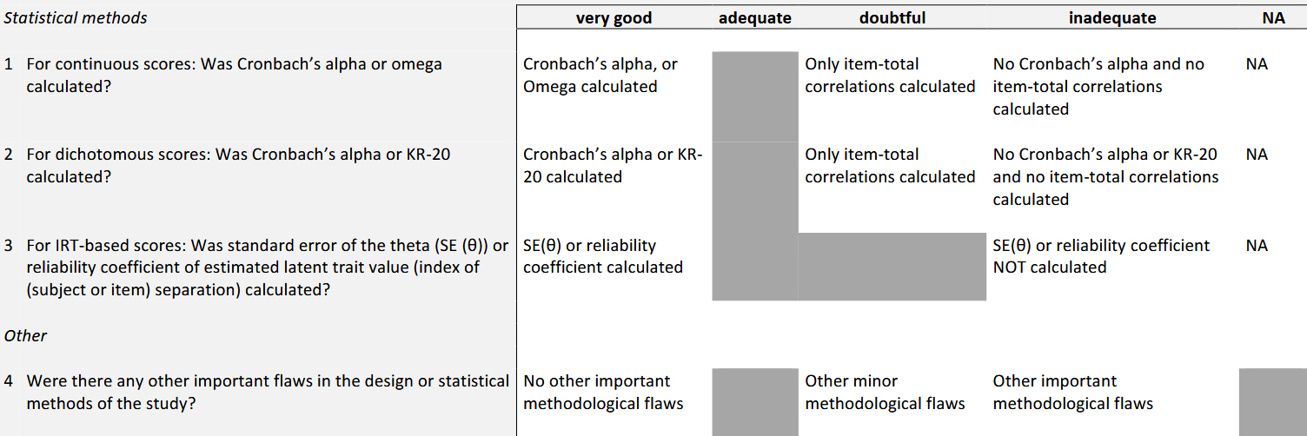Image resolution: width=1307 pixels, height=436 pixels.
Task: Click question 1 about continuous scores
Action: [235, 75]
